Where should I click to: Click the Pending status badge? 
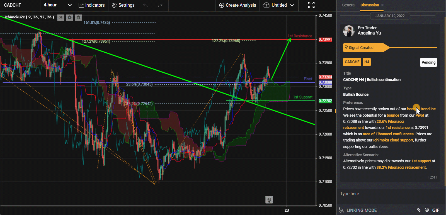pos(428,62)
